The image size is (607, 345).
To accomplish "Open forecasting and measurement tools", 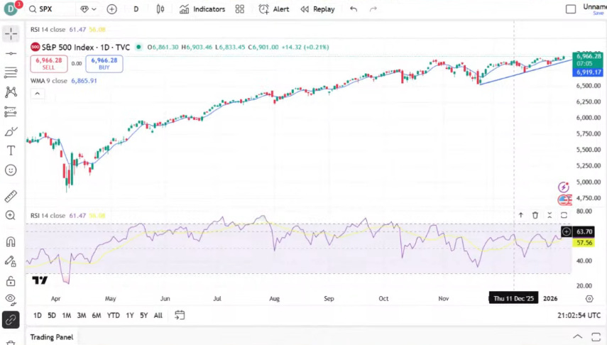I will (x=11, y=112).
